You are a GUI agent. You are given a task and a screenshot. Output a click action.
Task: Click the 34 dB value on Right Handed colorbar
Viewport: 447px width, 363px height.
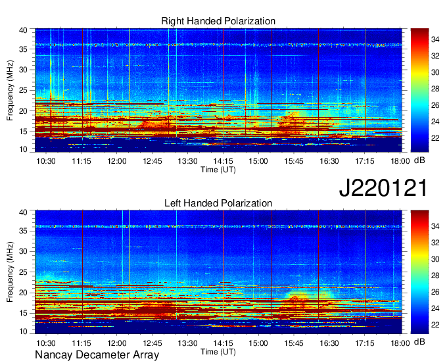point(435,39)
